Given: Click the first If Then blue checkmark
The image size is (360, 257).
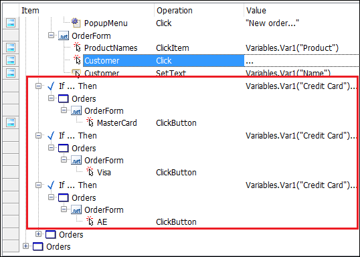Looking at the screenshot, I should coord(51,86).
